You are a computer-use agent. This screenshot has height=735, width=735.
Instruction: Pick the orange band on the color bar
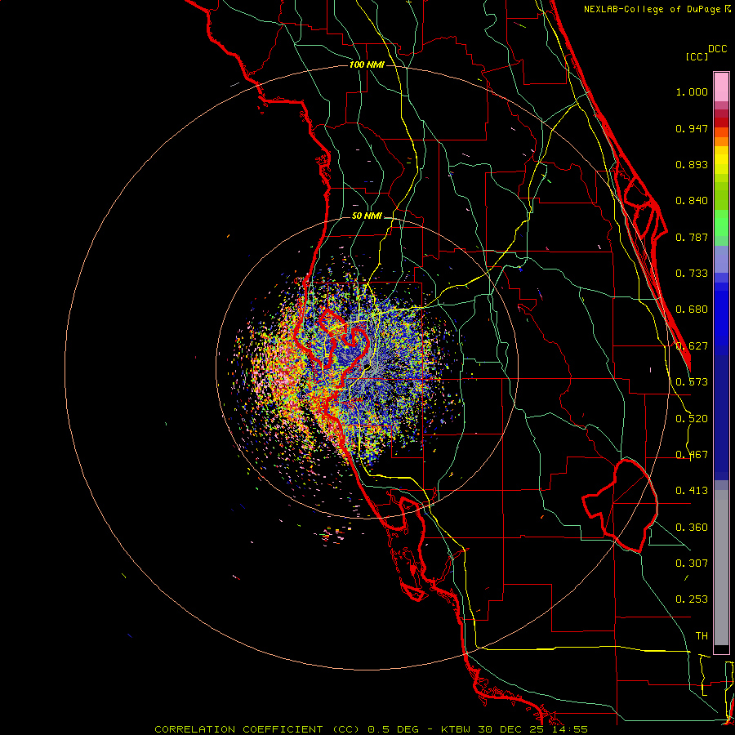coord(721,141)
